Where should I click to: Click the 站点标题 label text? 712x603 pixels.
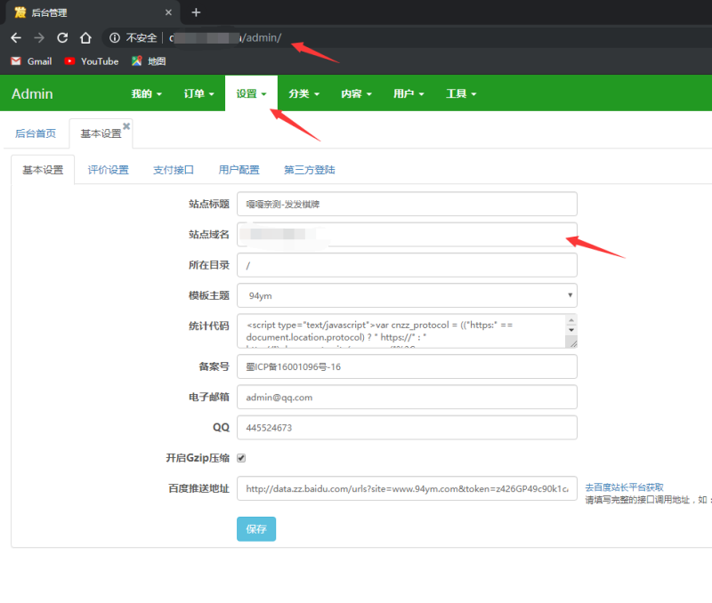tap(209, 205)
